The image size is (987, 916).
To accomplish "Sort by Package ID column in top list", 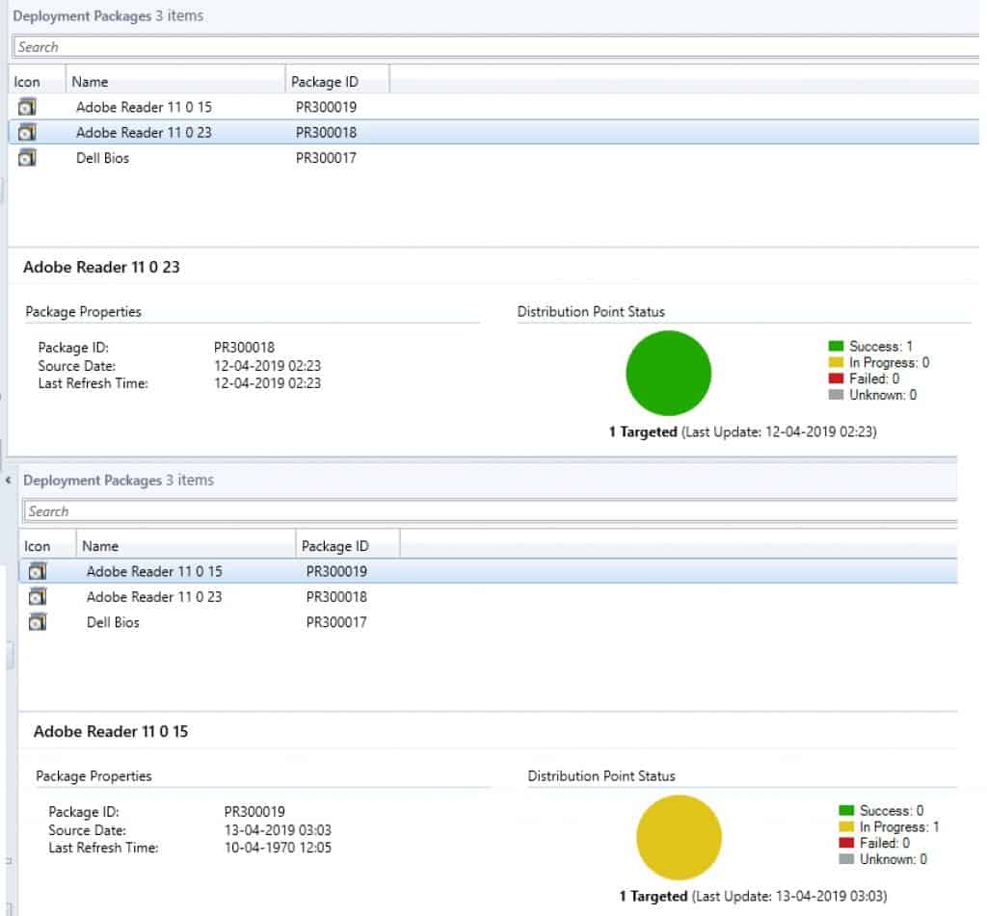I will 337,82.
